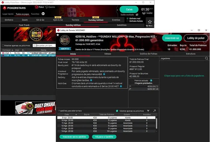Select the Dinheiro real radio button
The image size is (210, 142).
[127, 19]
